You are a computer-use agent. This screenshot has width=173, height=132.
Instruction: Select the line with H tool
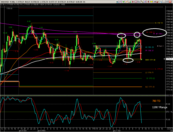click(x=154, y=2)
